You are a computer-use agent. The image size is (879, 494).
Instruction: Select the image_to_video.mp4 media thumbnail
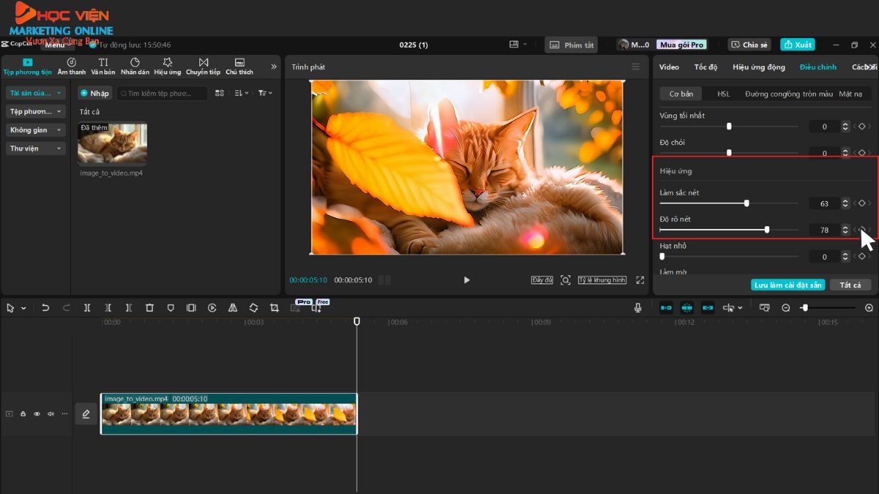112,144
